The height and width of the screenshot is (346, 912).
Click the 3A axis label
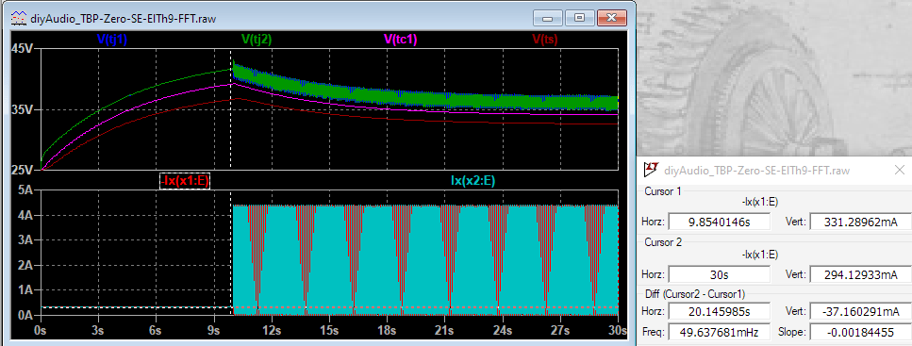click(25, 240)
